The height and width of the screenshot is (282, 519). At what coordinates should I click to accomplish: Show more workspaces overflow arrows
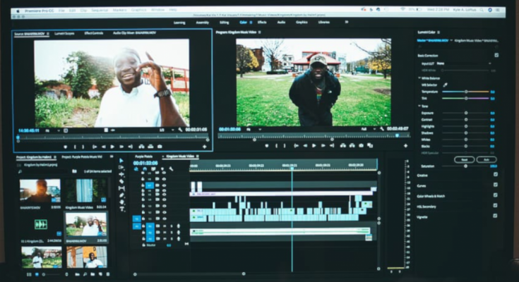pyautogui.click(x=347, y=22)
